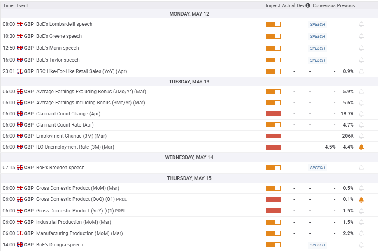
Task: Click the Impact column header
Action: (x=273, y=5)
